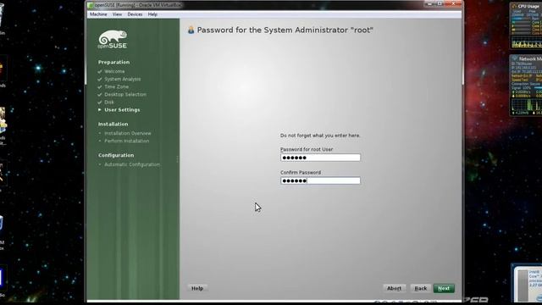
Task: Open the Machine menu in VirtualBox
Action: pyautogui.click(x=98, y=14)
